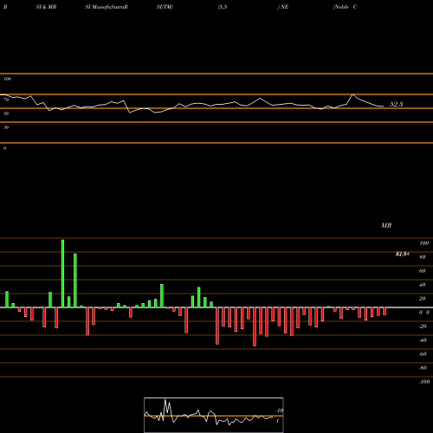Click the MR axis label -40
This screenshot has width=433, height=433.
point(423,340)
